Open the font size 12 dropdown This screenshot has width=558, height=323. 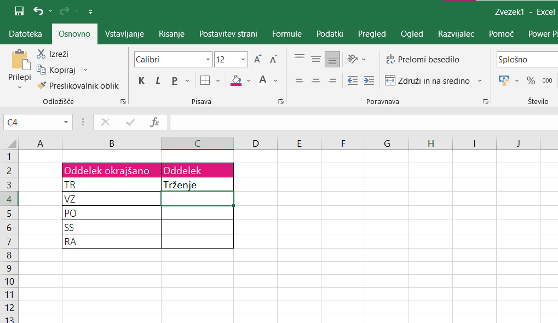pos(243,60)
